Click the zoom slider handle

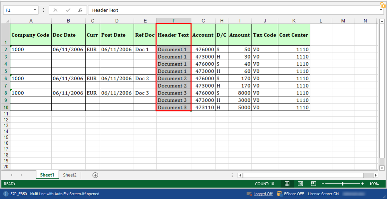coord(343,184)
